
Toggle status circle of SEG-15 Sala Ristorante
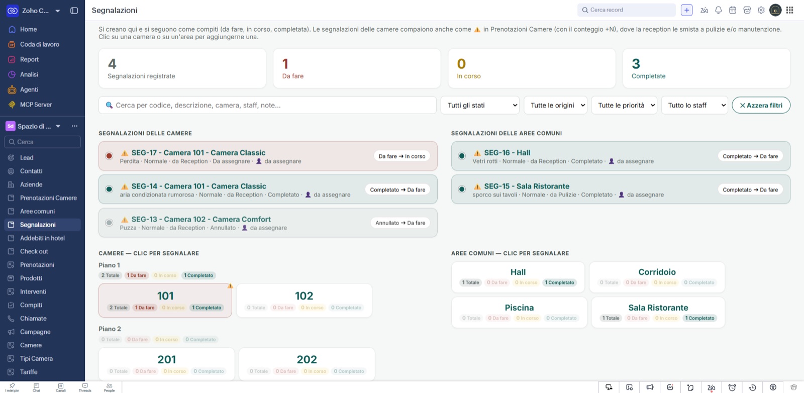coord(462,189)
